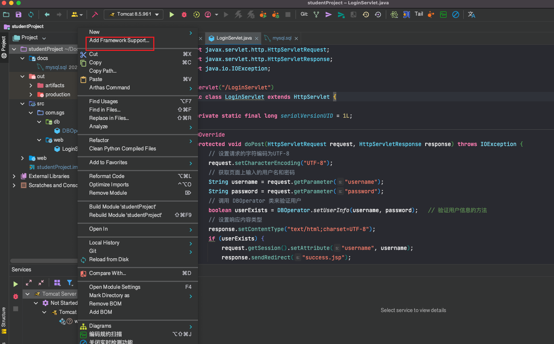Open the Tomcat 8.5.961 run configuration dropdown
Screen dimensions: 554x344
click(x=133, y=15)
